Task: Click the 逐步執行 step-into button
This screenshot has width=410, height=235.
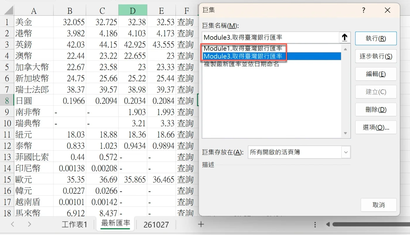Action: click(x=376, y=56)
